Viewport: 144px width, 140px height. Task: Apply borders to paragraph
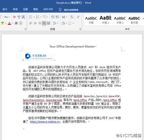coord(70,23)
